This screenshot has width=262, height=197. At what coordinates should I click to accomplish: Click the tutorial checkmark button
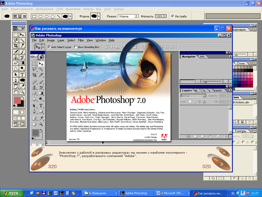tap(37, 152)
